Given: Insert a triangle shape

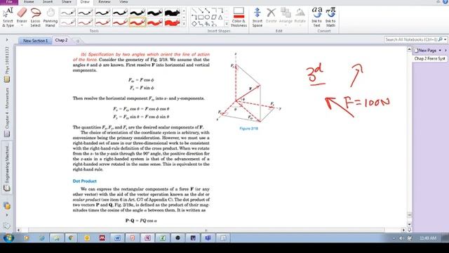Looking at the screenshot, I should pos(220,18).
